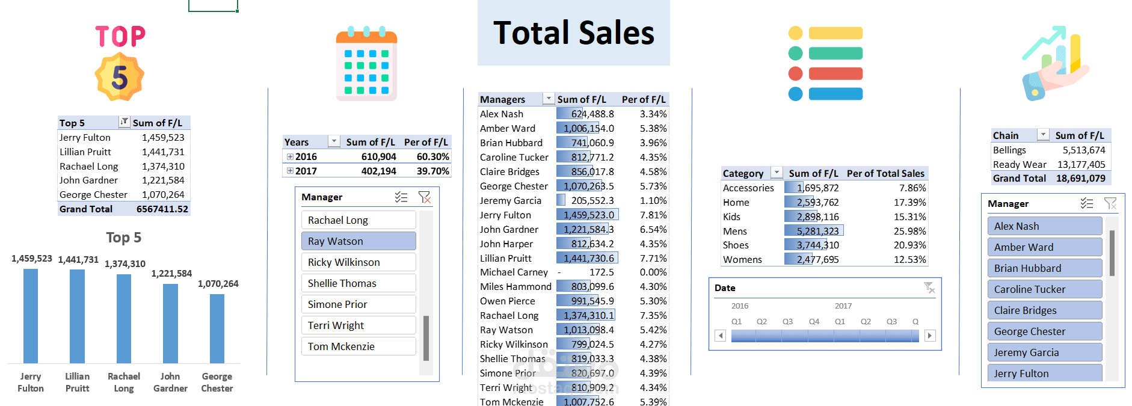The image size is (1132, 406).
Task: Expand the 2016 year row
Action: 290,156
